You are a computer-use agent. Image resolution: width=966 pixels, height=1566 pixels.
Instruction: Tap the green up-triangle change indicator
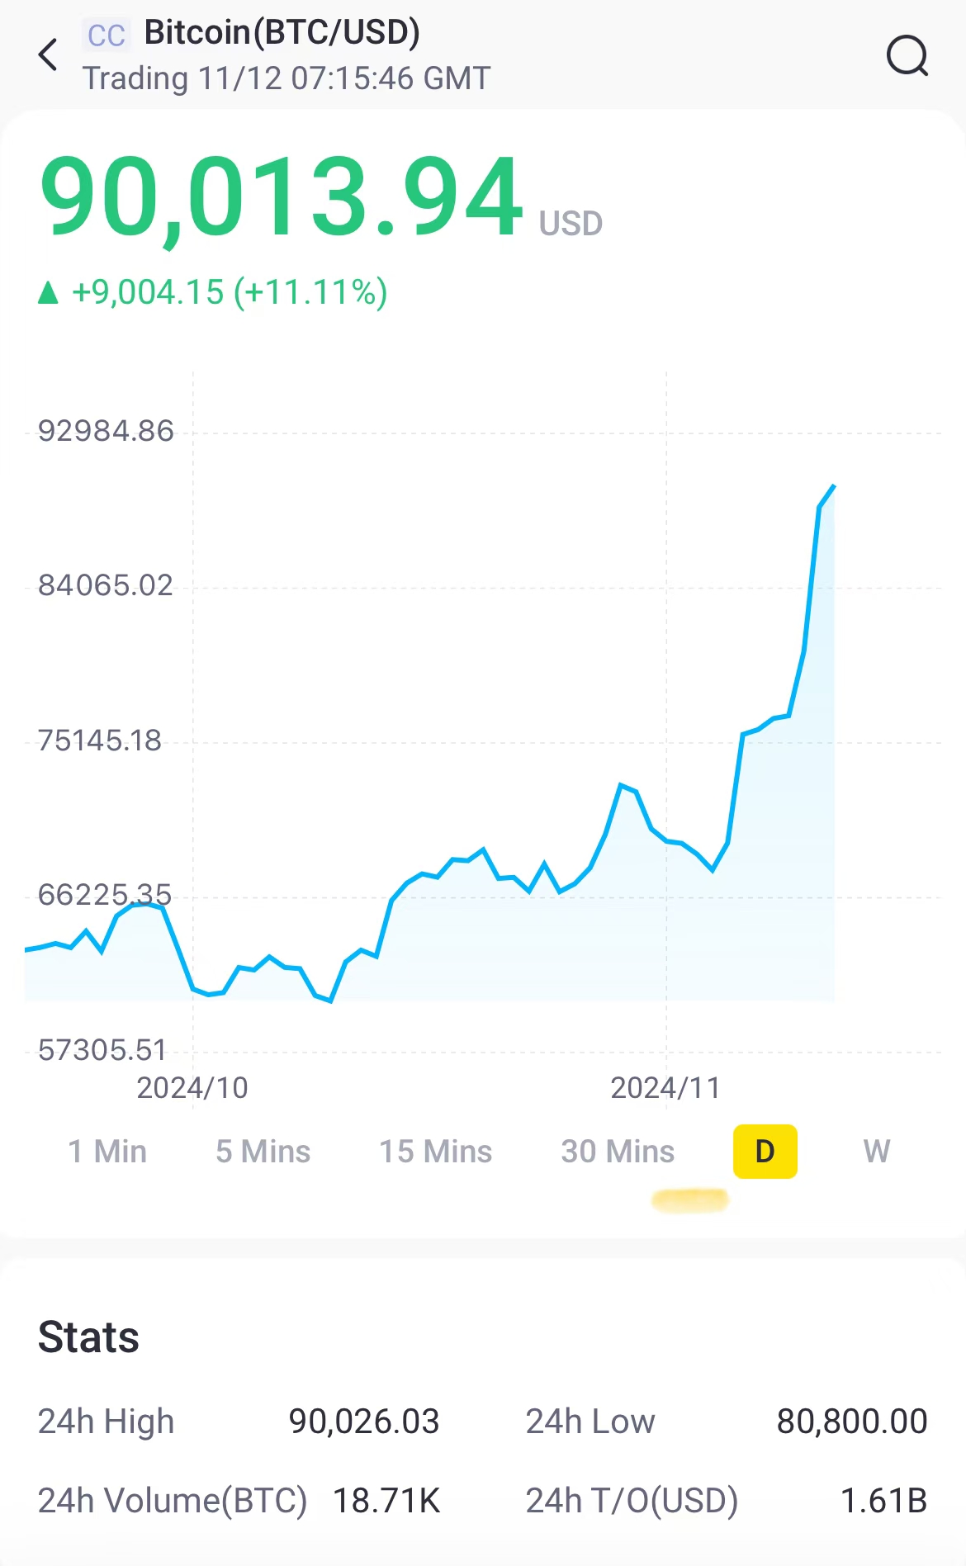(x=48, y=293)
